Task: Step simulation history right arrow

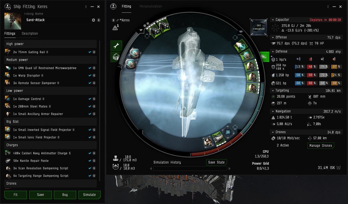Action: click(230, 168)
